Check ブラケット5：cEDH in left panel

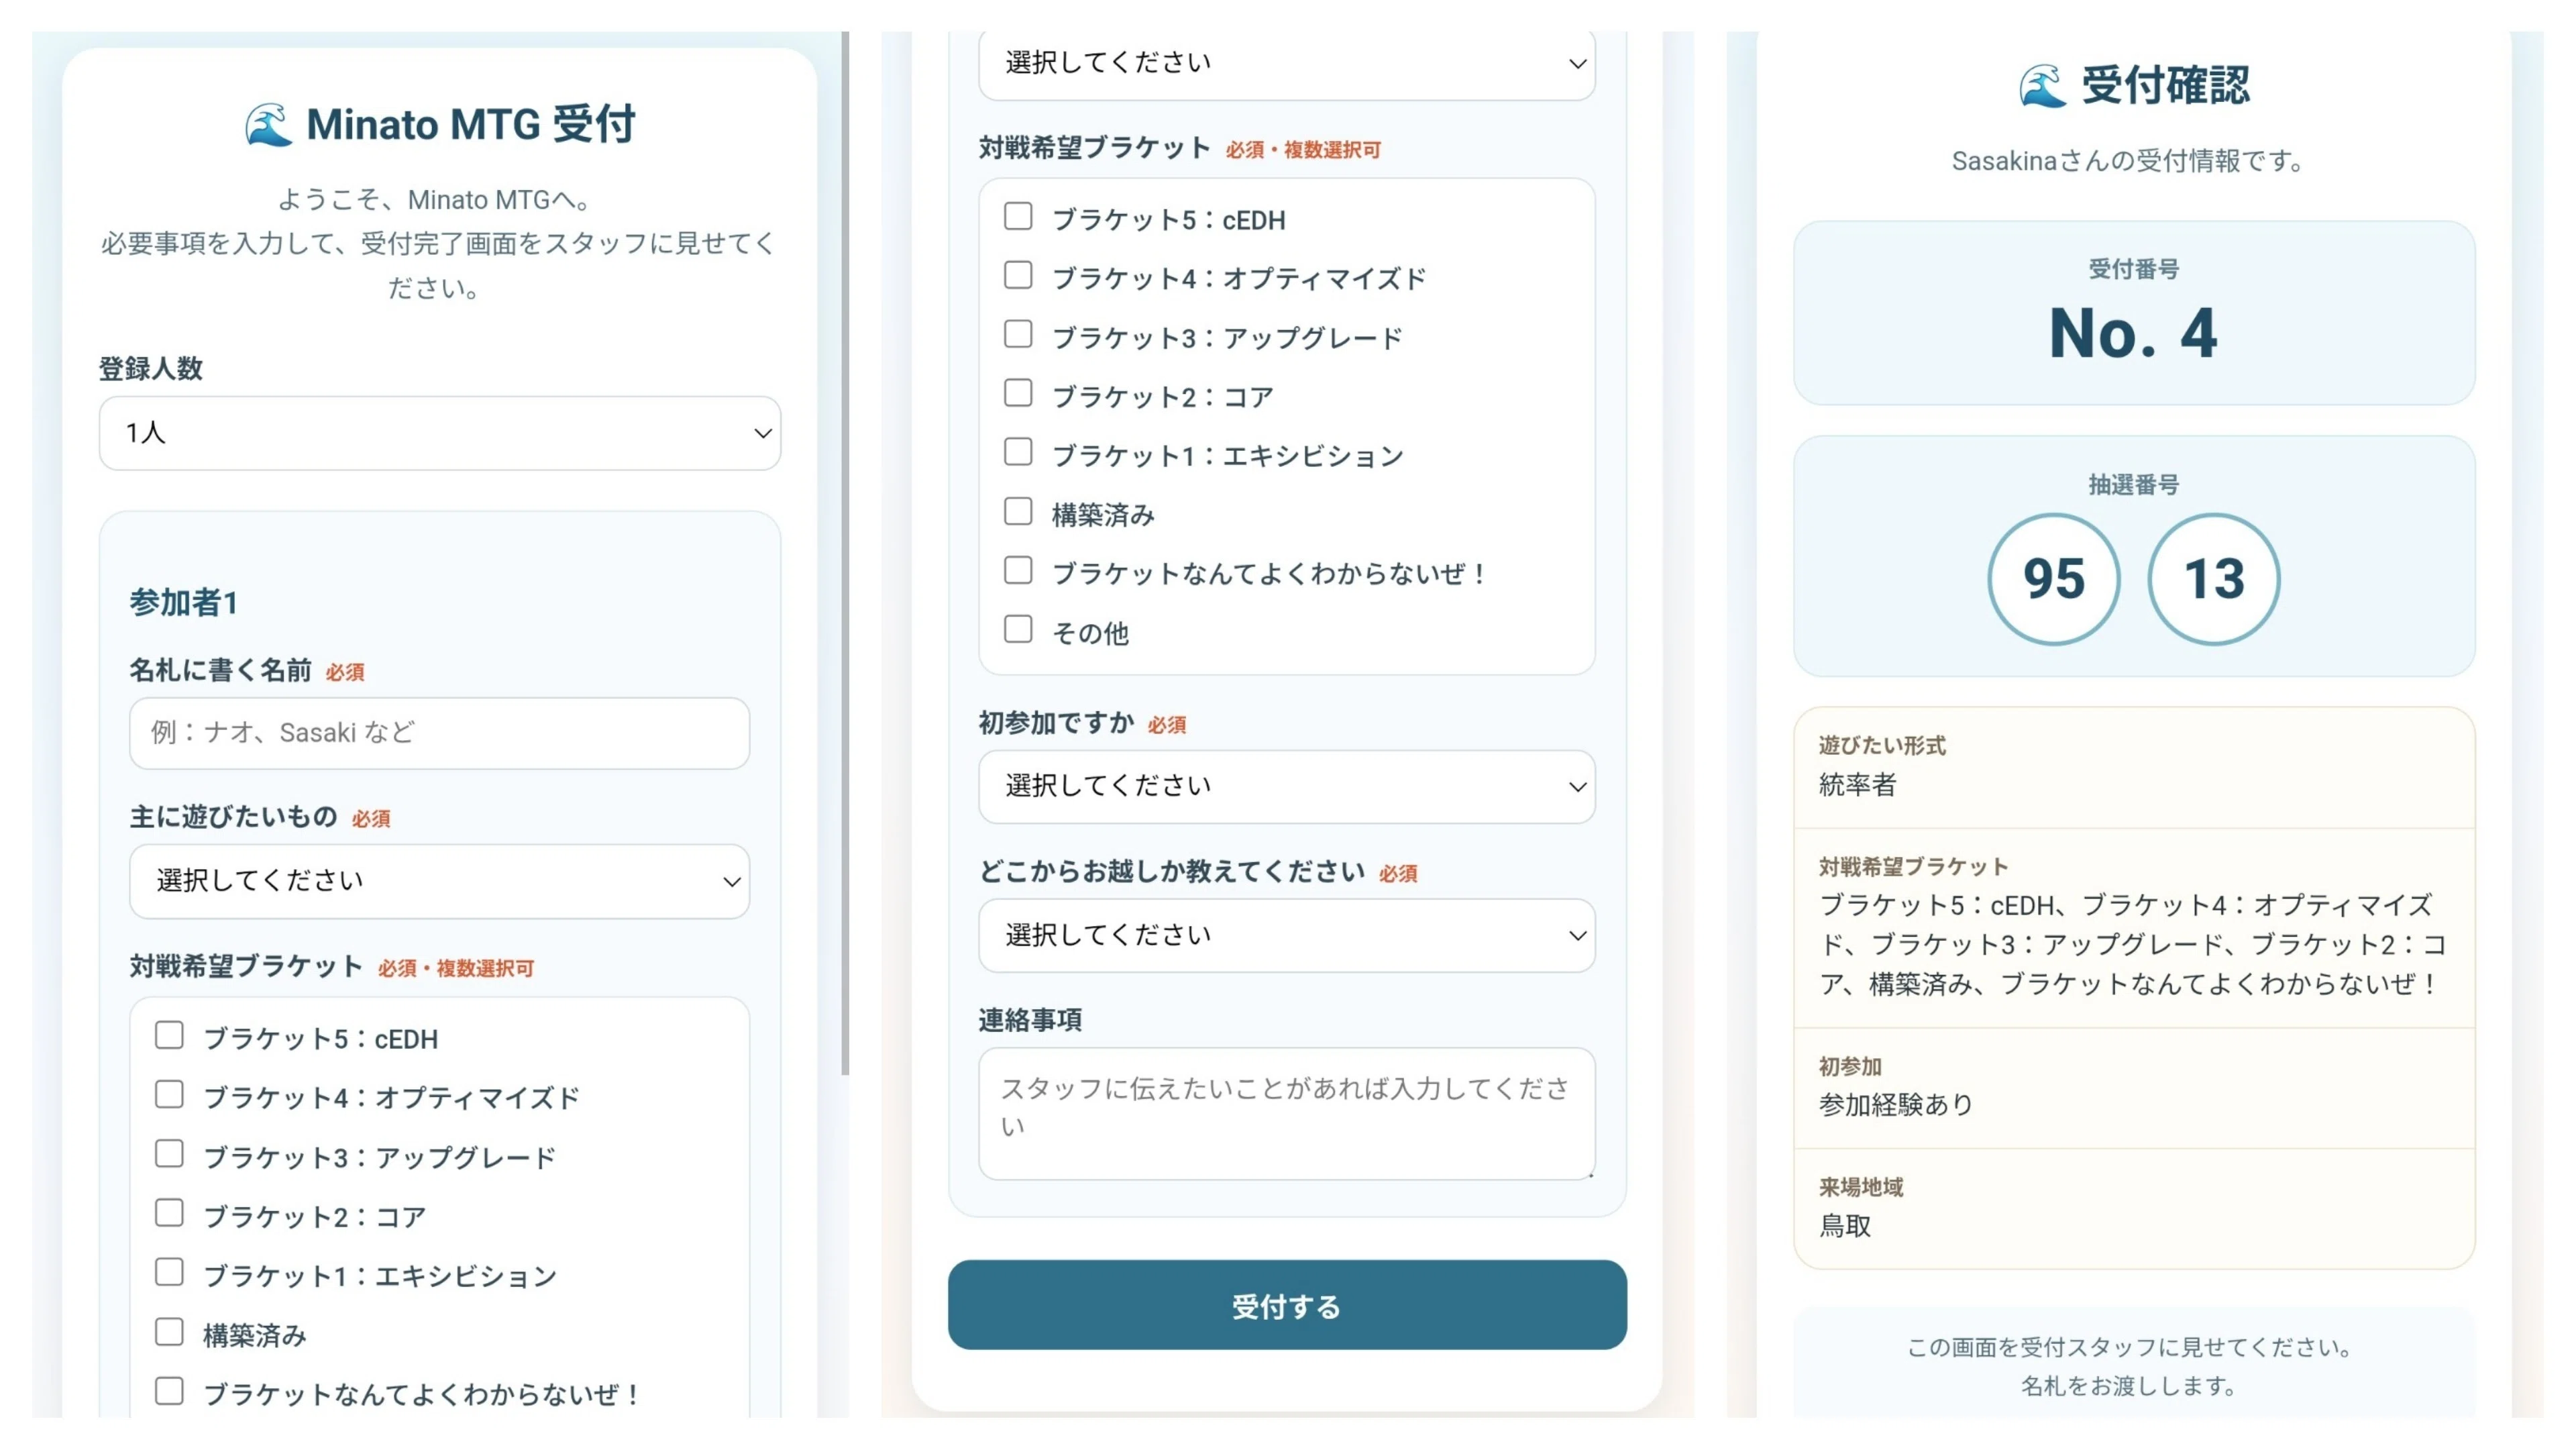point(169,1036)
